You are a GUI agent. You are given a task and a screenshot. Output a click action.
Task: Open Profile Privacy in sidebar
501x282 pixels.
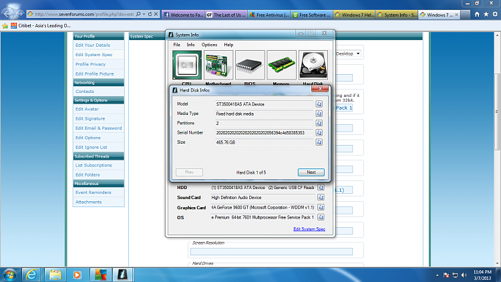[90, 64]
